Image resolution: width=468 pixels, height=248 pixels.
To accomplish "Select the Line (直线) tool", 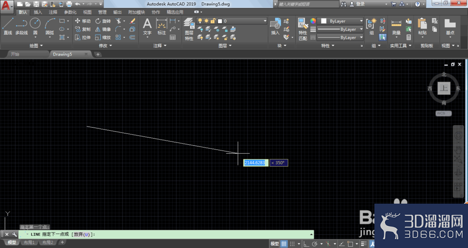I will 7,26.
